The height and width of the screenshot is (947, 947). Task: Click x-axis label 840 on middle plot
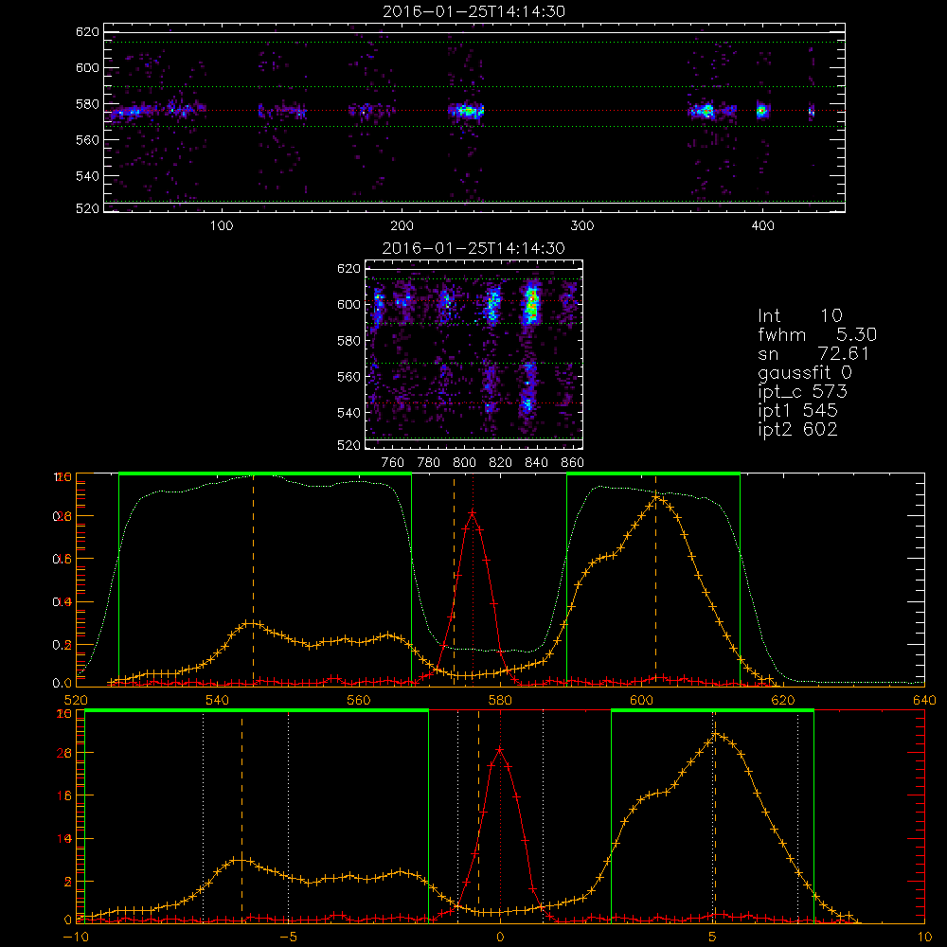536,463
